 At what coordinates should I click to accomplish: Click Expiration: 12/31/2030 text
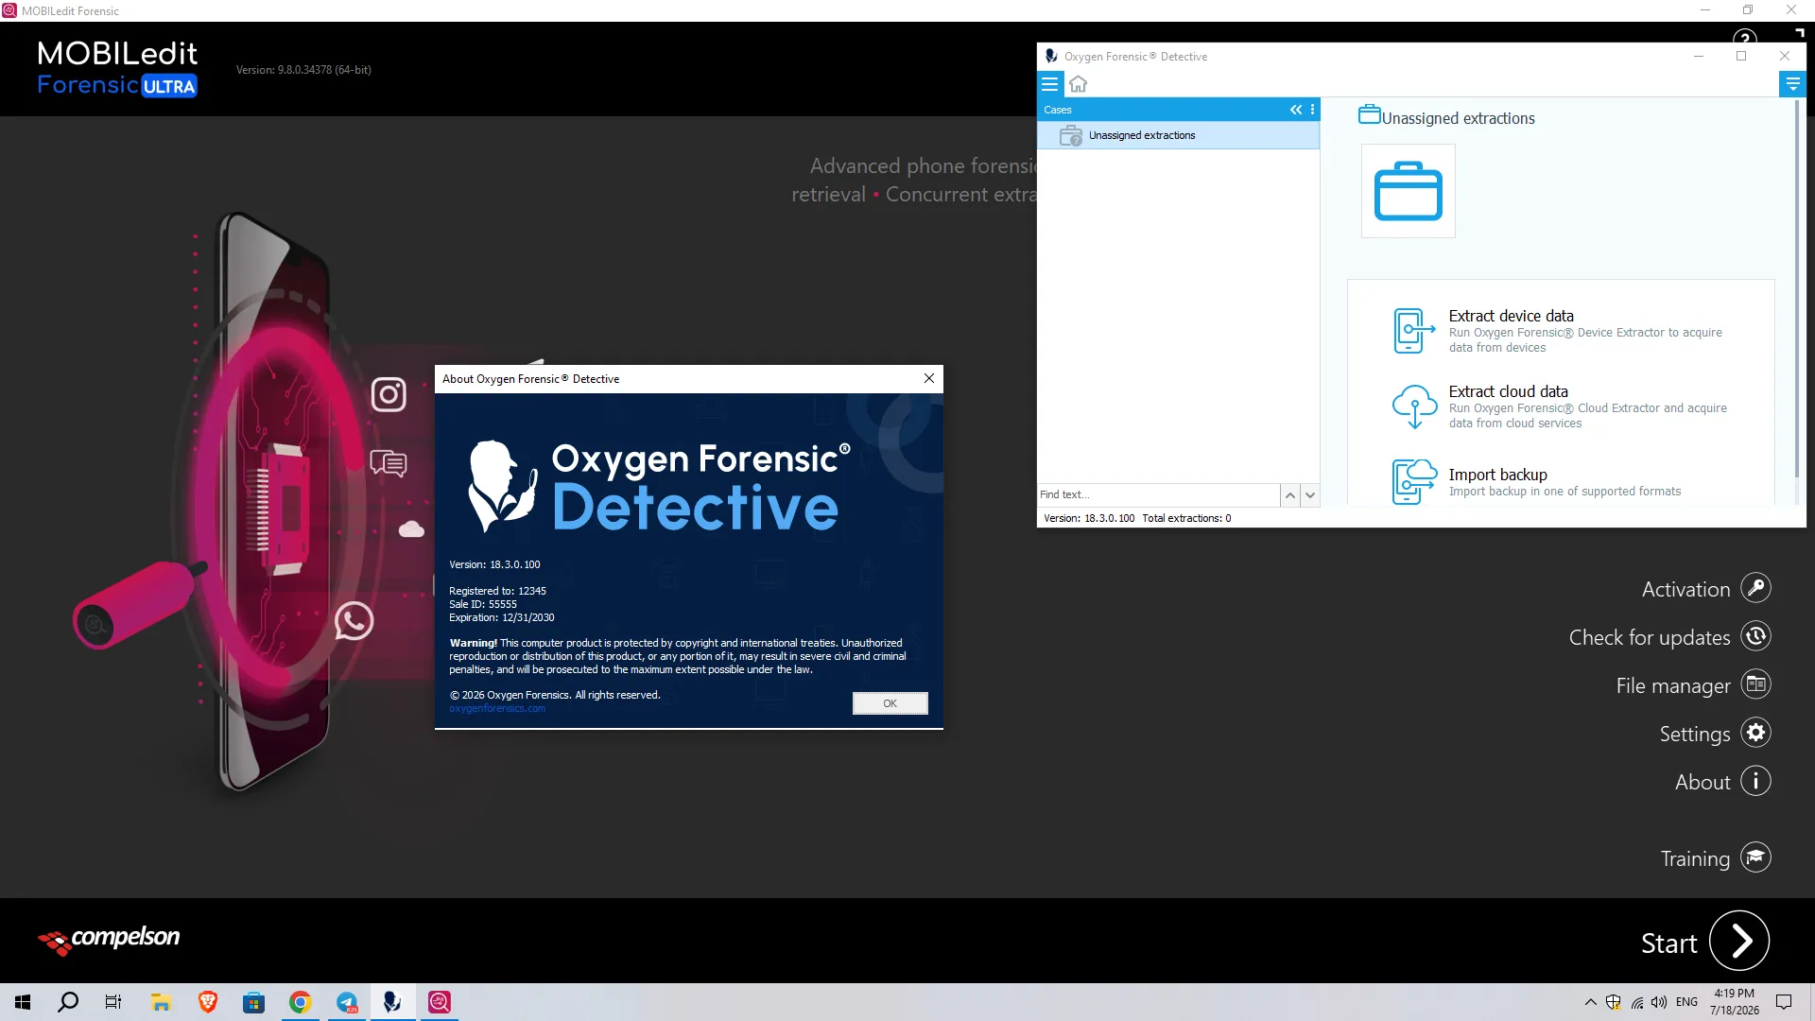(x=502, y=617)
